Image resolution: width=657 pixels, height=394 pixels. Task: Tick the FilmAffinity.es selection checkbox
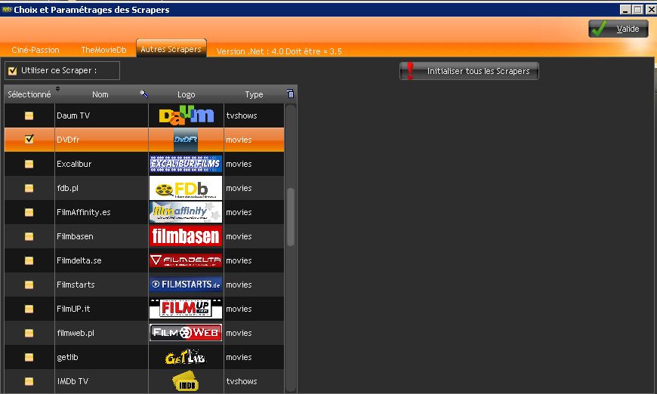(x=29, y=212)
